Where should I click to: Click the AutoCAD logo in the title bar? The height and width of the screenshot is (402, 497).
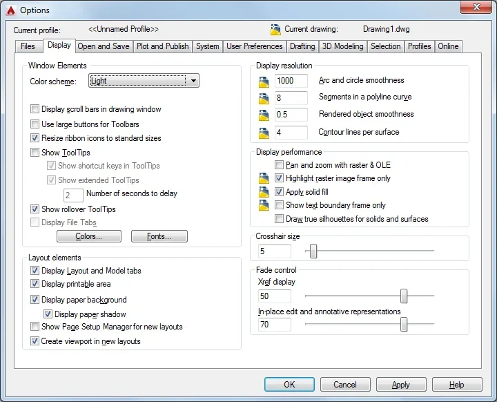[x=11, y=10]
